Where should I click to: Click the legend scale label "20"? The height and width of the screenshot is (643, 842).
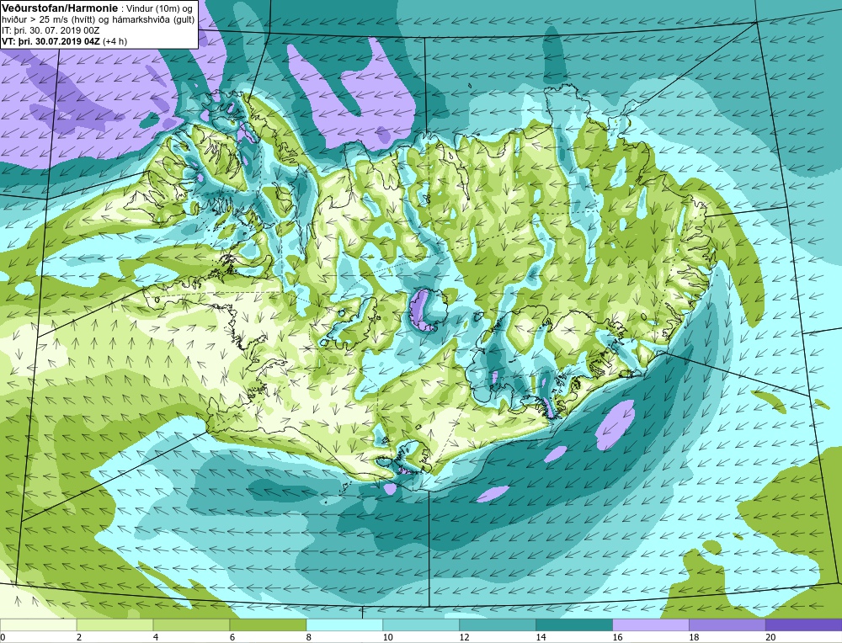pos(770,637)
